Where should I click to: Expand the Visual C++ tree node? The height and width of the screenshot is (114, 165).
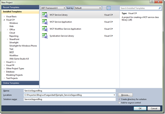(4, 62)
